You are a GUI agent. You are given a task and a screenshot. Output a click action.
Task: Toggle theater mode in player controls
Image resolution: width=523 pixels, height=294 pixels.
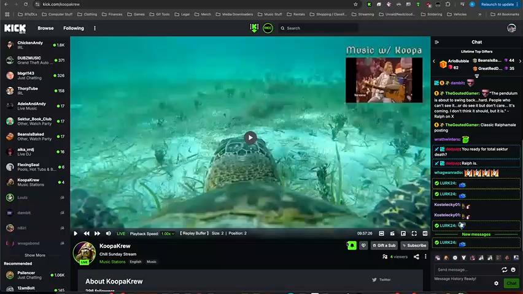tap(382, 233)
